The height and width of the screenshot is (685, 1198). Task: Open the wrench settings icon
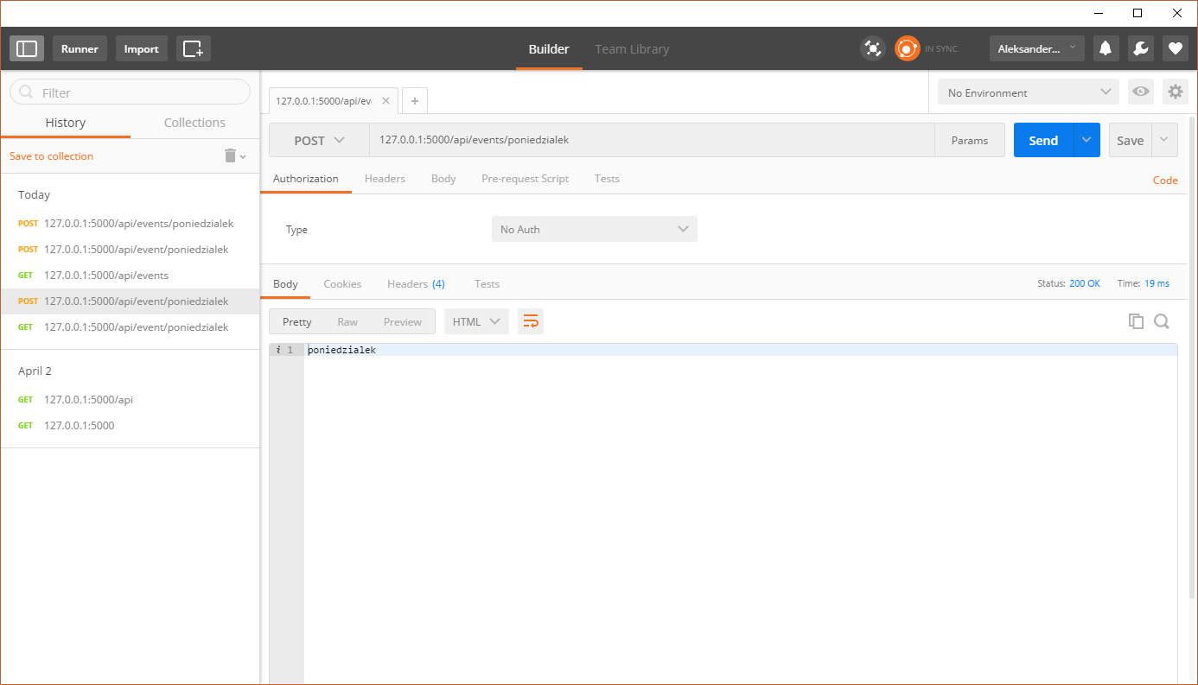click(x=1140, y=49)
